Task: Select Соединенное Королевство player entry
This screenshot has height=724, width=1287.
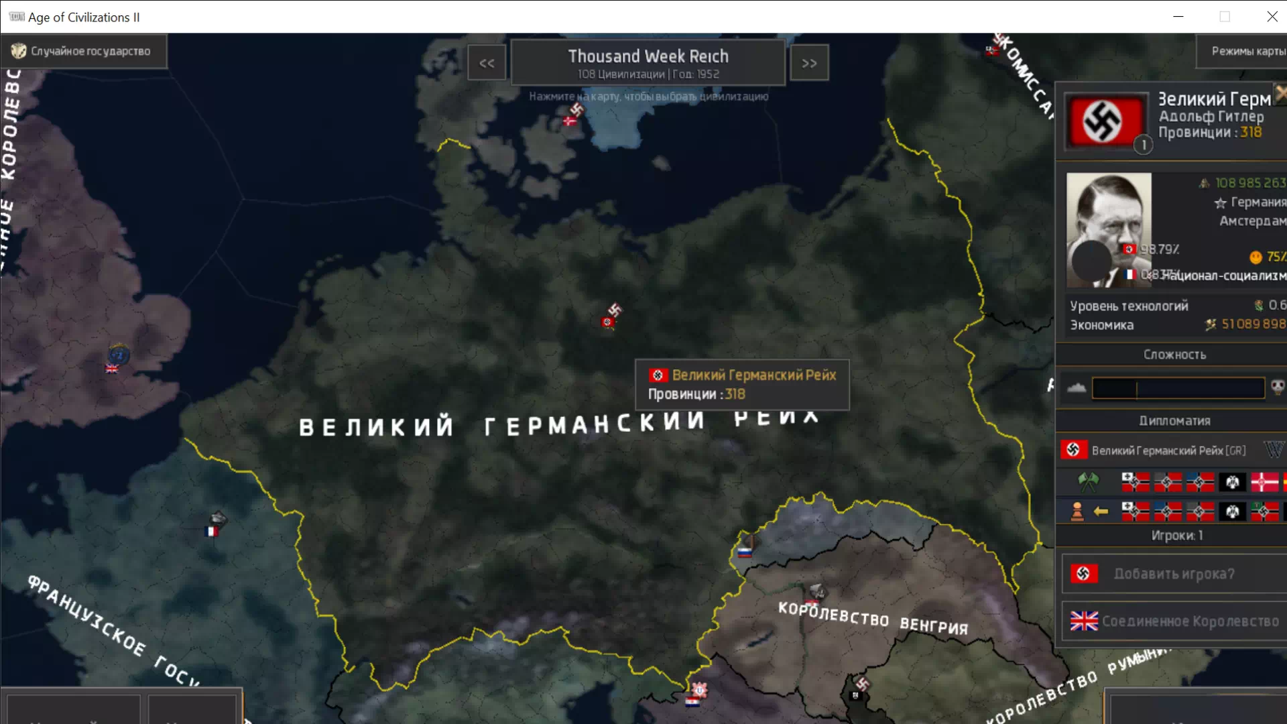Action: 1173,621
